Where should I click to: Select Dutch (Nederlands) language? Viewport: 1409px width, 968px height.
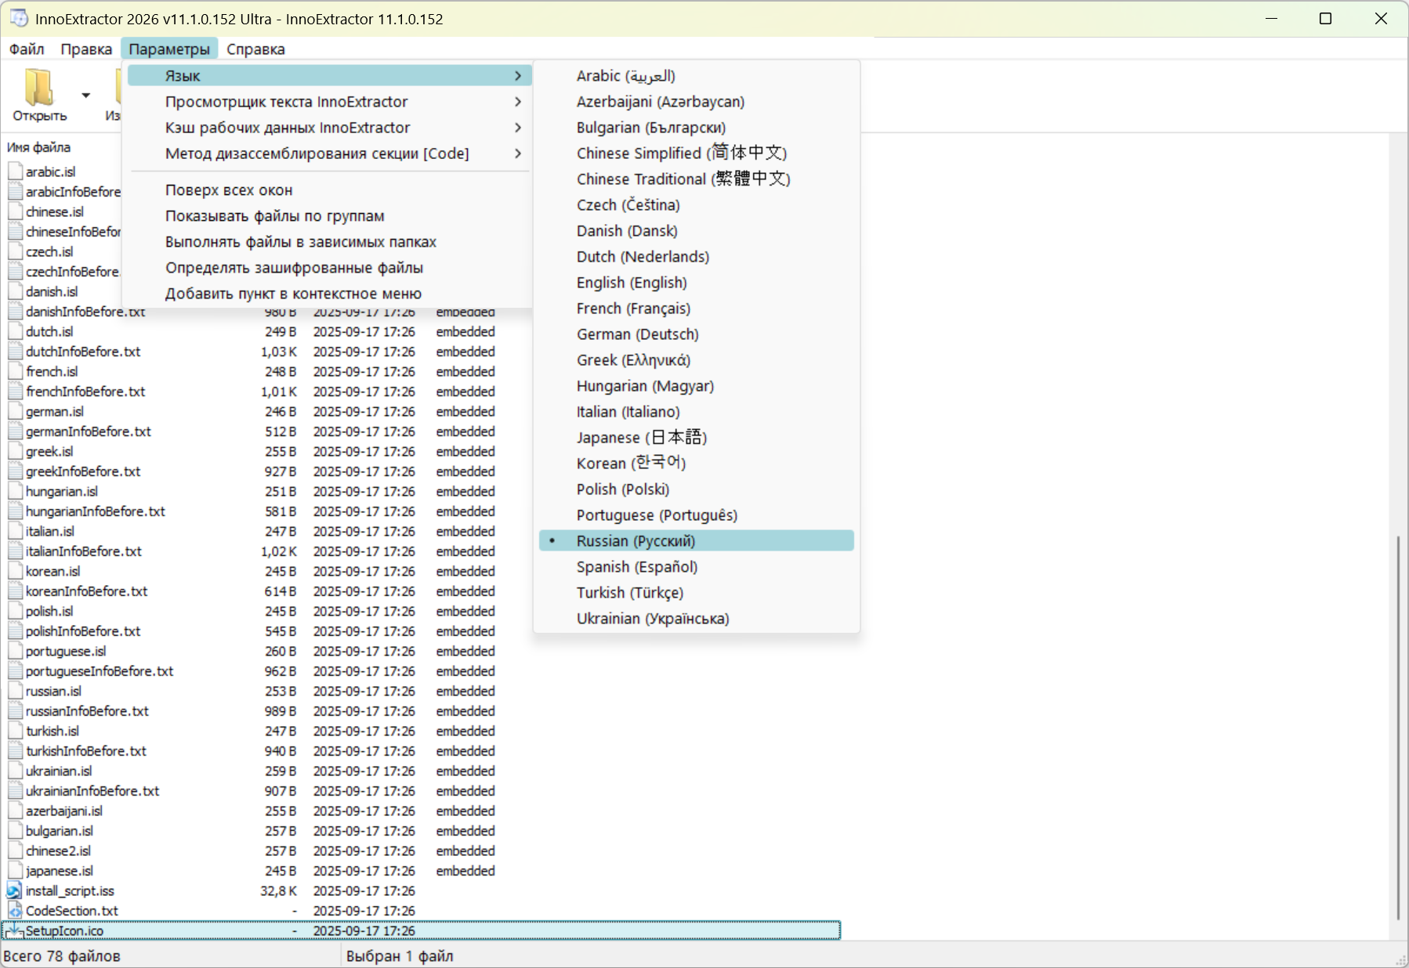point(697,257)
